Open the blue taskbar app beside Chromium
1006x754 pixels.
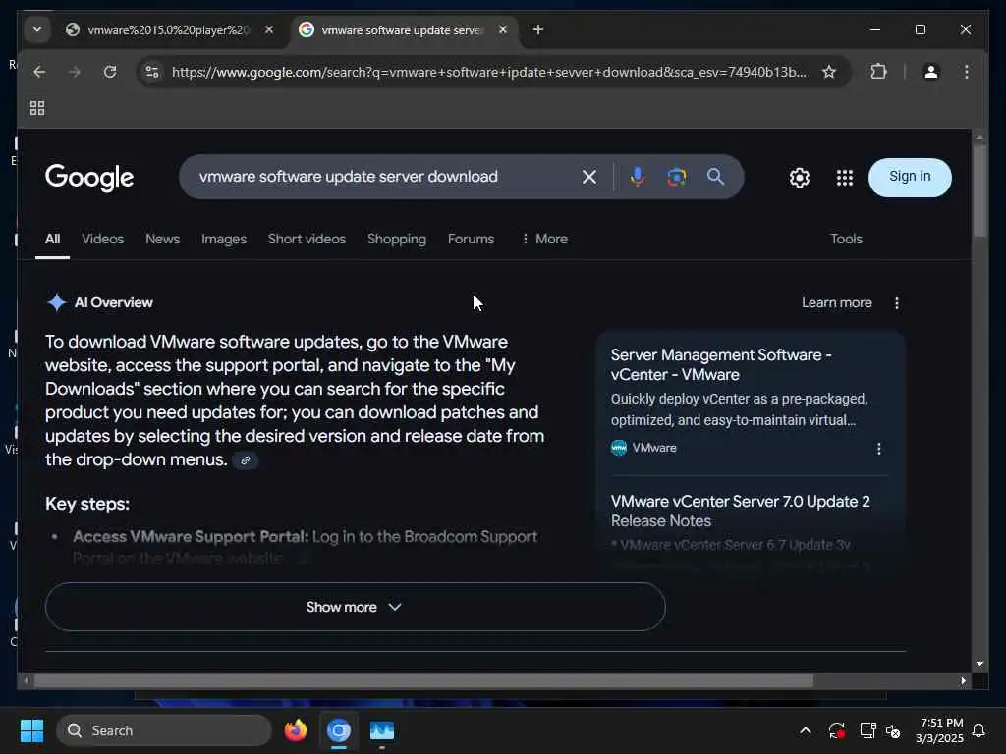tap(382, 730)
